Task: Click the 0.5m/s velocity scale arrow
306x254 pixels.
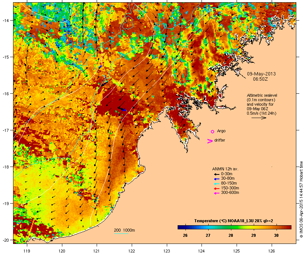Action: pyautogui.click(x=259, y=118)
